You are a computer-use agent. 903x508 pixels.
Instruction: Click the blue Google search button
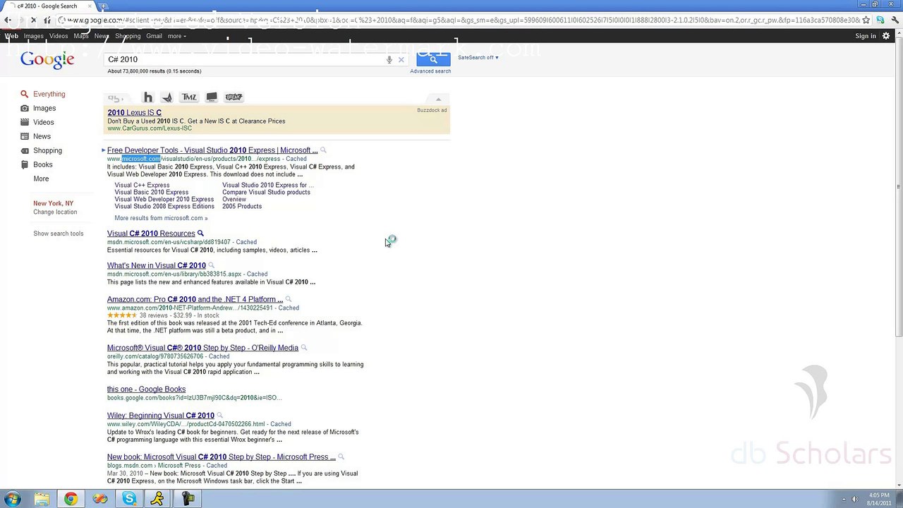click(433, 60)
